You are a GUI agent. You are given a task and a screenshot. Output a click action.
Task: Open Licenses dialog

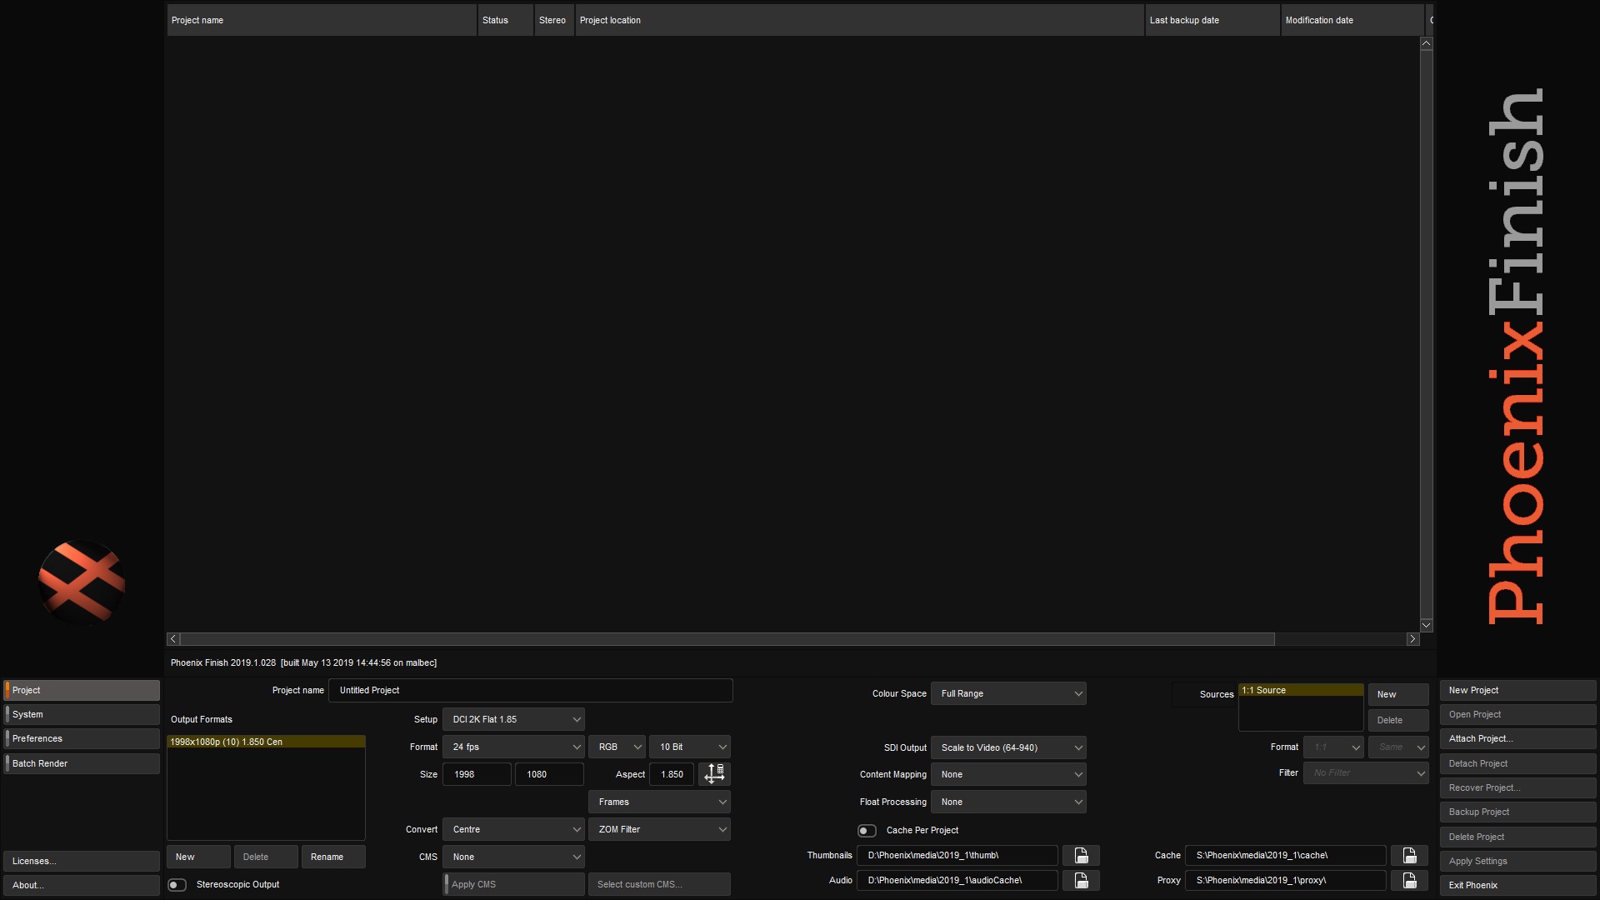tap(82, 861)
